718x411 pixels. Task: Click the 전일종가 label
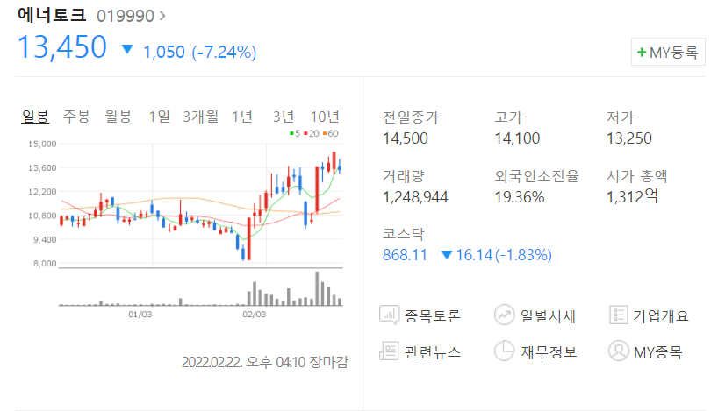(411, 117)
